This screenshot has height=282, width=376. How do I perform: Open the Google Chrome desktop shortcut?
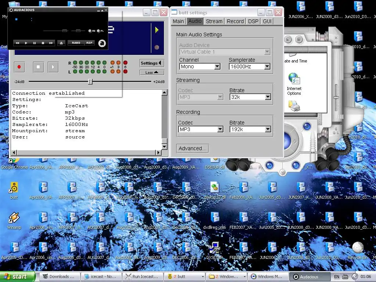point(14,164)
